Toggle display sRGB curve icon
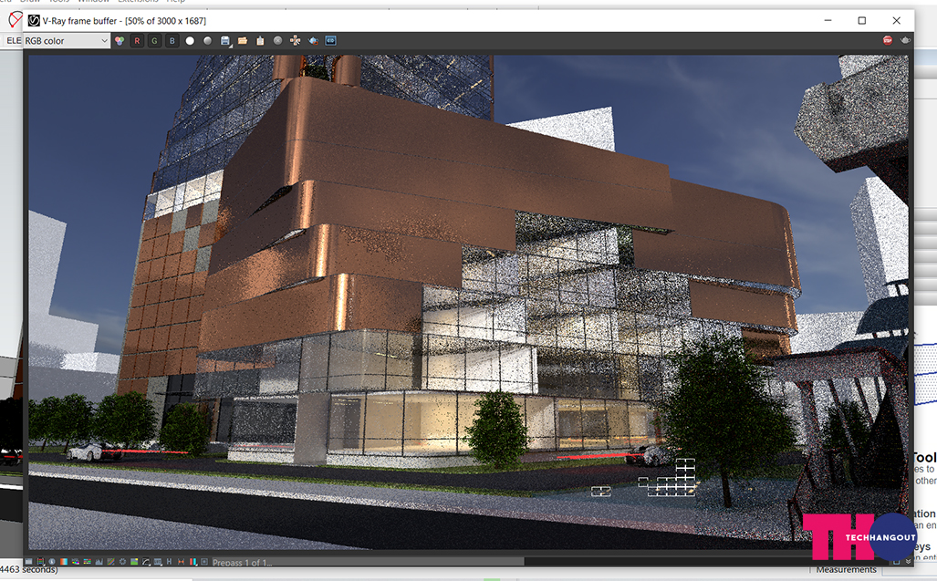 point(146,562)
